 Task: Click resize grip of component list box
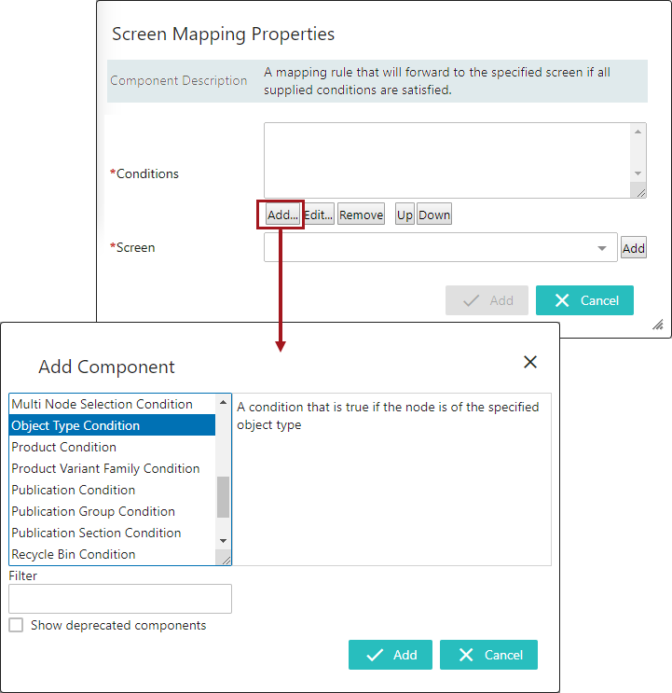[224, 558]
